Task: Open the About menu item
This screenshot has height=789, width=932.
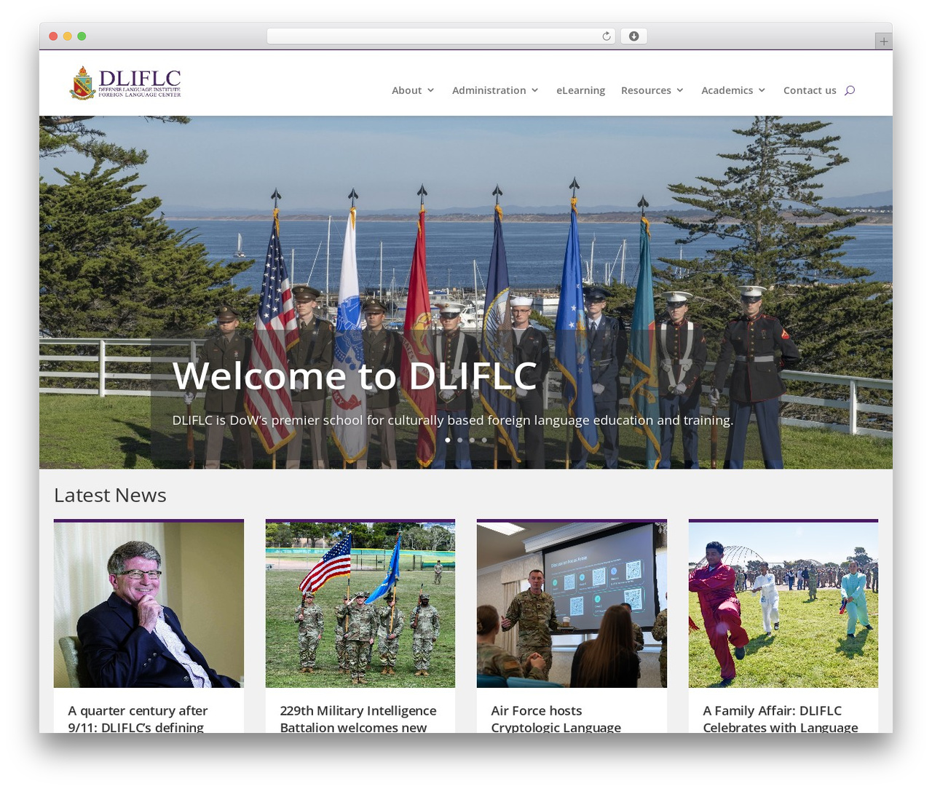Action: coord(406,90)
